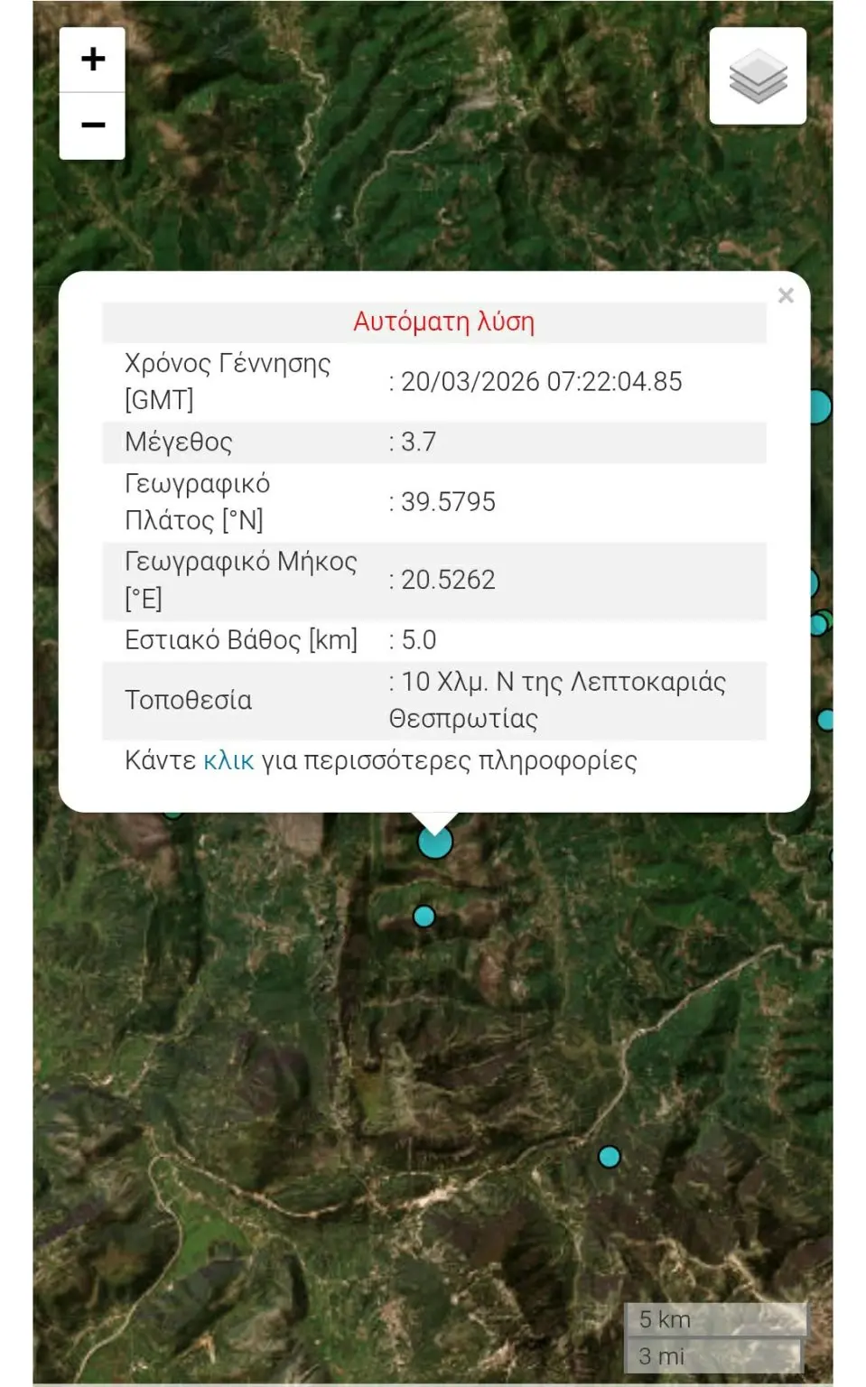Viewport: 866px width, 1387px height.
Task: Open the map layers selector
Action: pyautogui.click(x=758, y=76)
